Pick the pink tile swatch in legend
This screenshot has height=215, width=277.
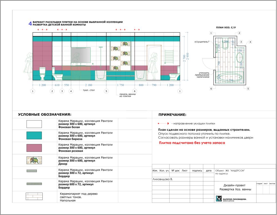pyautogui.click(x=34, y=148)
